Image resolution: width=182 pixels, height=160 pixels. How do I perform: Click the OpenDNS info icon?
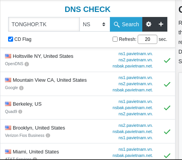[27, 64]
